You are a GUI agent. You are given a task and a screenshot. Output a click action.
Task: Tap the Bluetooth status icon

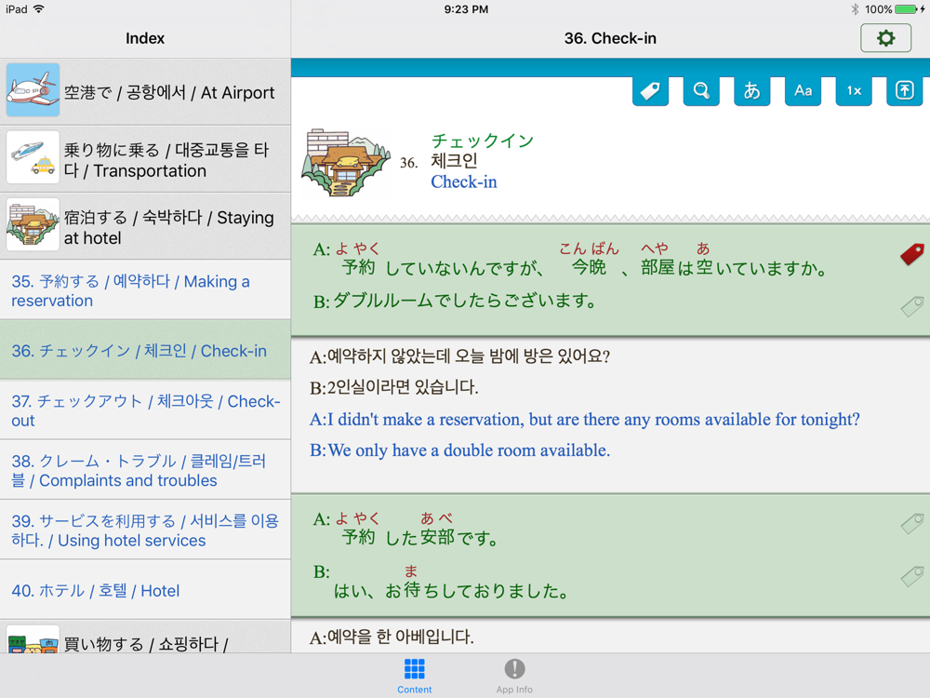[x=855, y=9]
